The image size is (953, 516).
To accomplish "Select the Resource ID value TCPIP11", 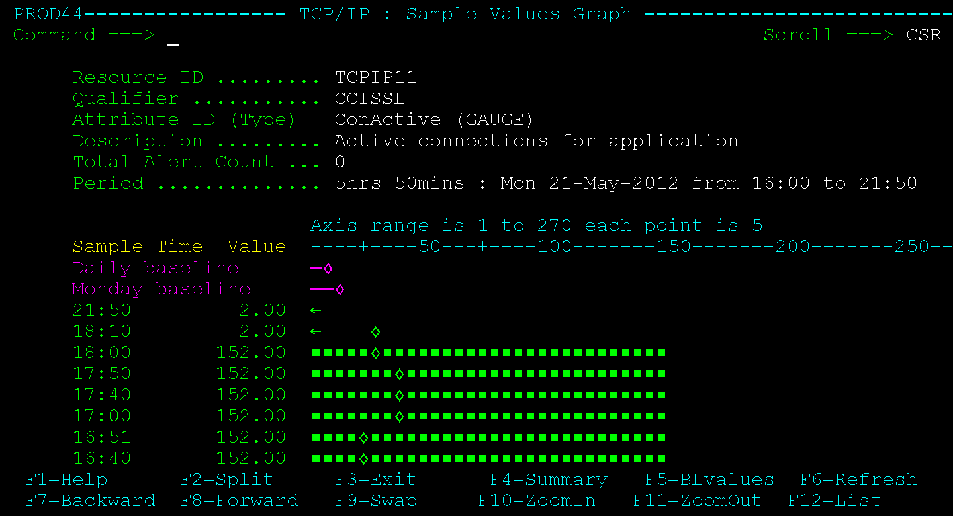I will tap(376, 77).
